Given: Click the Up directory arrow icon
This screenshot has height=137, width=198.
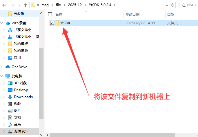Looking at the screenshot, I should 25,5.
